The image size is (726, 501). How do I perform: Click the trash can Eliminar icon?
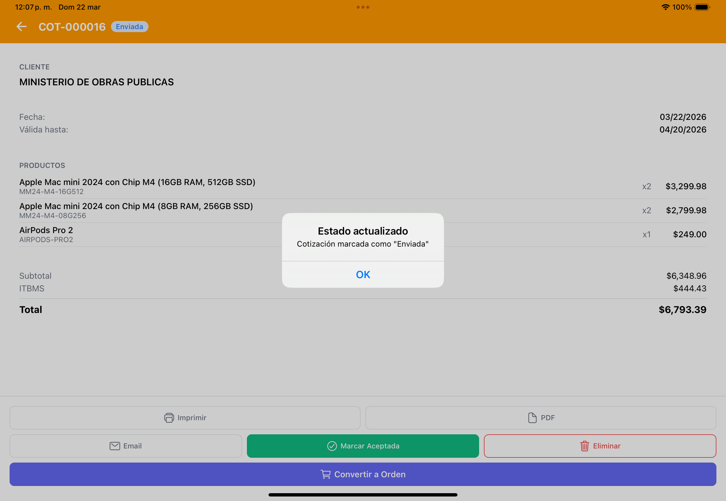click(x=584, y=446)
